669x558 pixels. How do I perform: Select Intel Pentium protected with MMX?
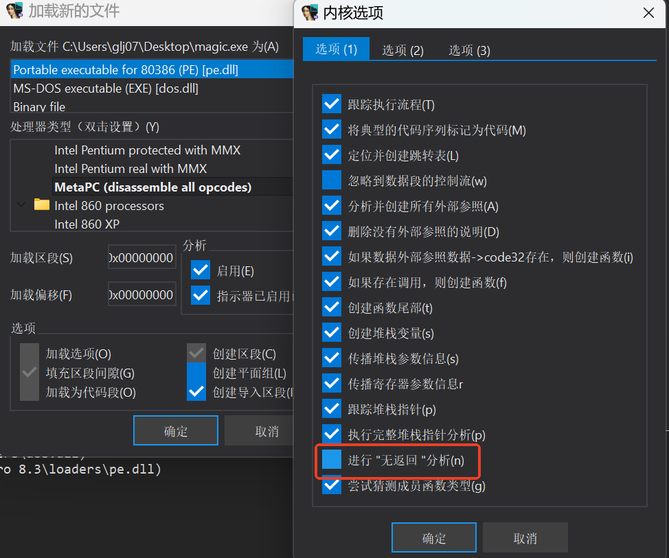(147, 150)
